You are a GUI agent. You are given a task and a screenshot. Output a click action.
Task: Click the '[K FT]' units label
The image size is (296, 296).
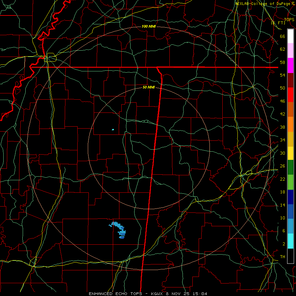coord(278,23)
